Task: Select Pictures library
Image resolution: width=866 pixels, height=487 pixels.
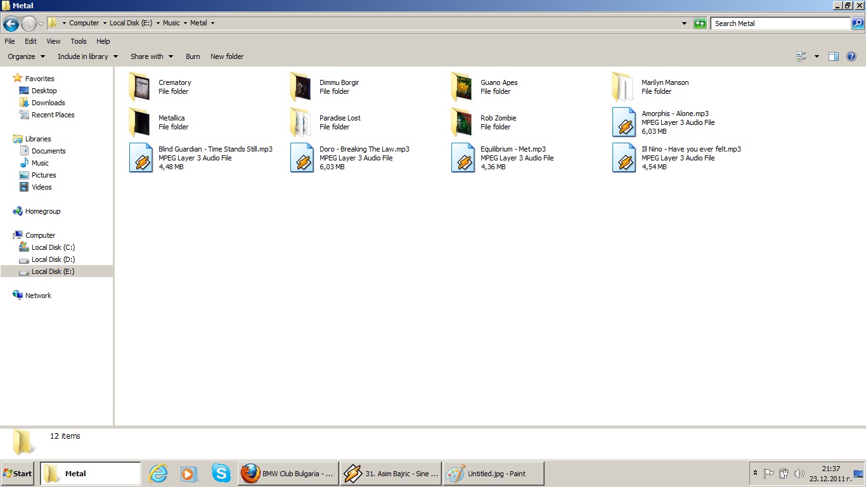Action: click(44, 175)
